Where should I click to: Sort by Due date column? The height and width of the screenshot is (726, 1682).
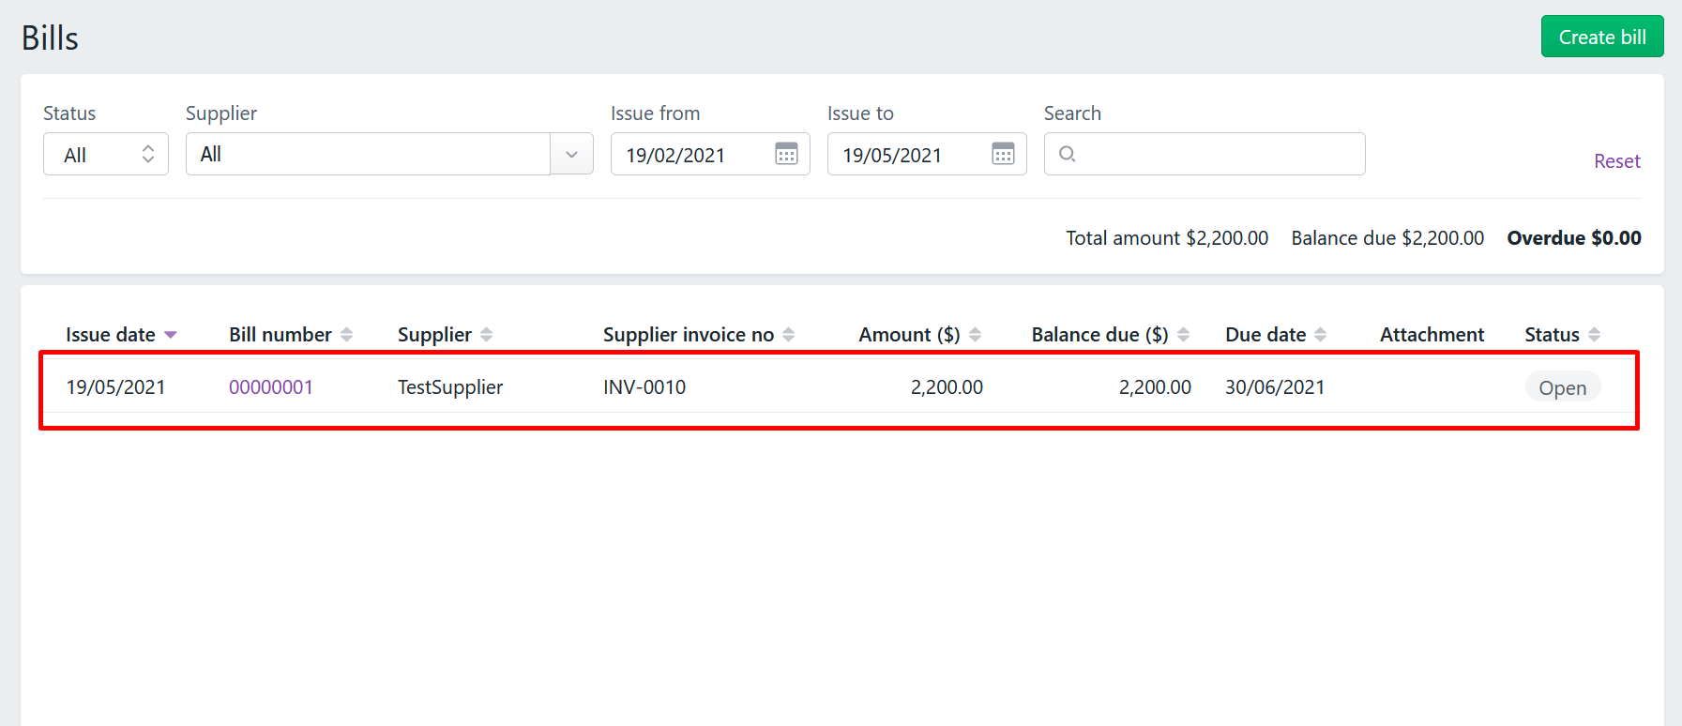[1276, 335]
